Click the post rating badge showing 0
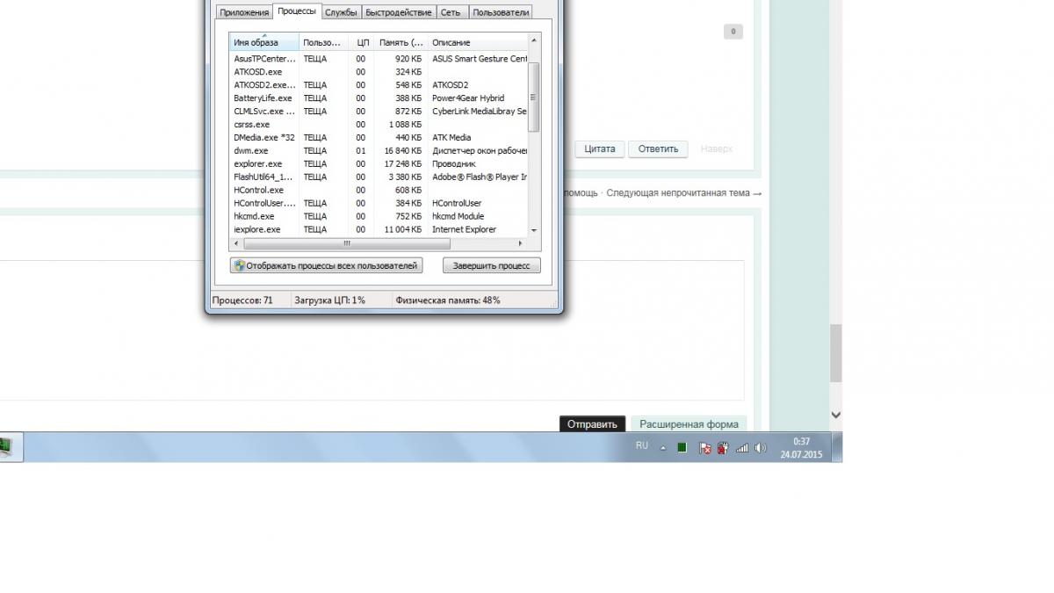This screenshot has height=593, width=1054. [733, 32]
